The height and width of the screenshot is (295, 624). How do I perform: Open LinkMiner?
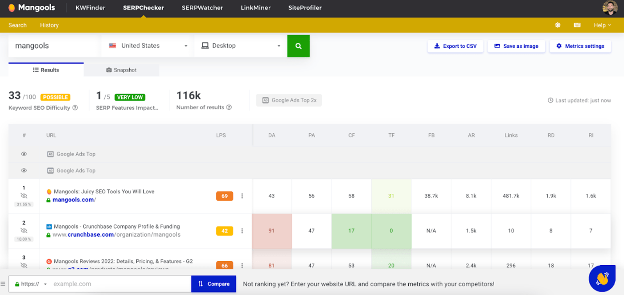[256, 8]
